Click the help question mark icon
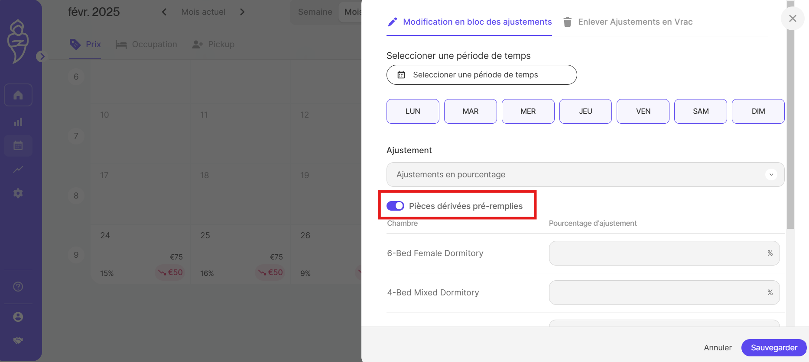Image resolution: width=809 pixels, height=362 pixels. click(x=18, y=287)
